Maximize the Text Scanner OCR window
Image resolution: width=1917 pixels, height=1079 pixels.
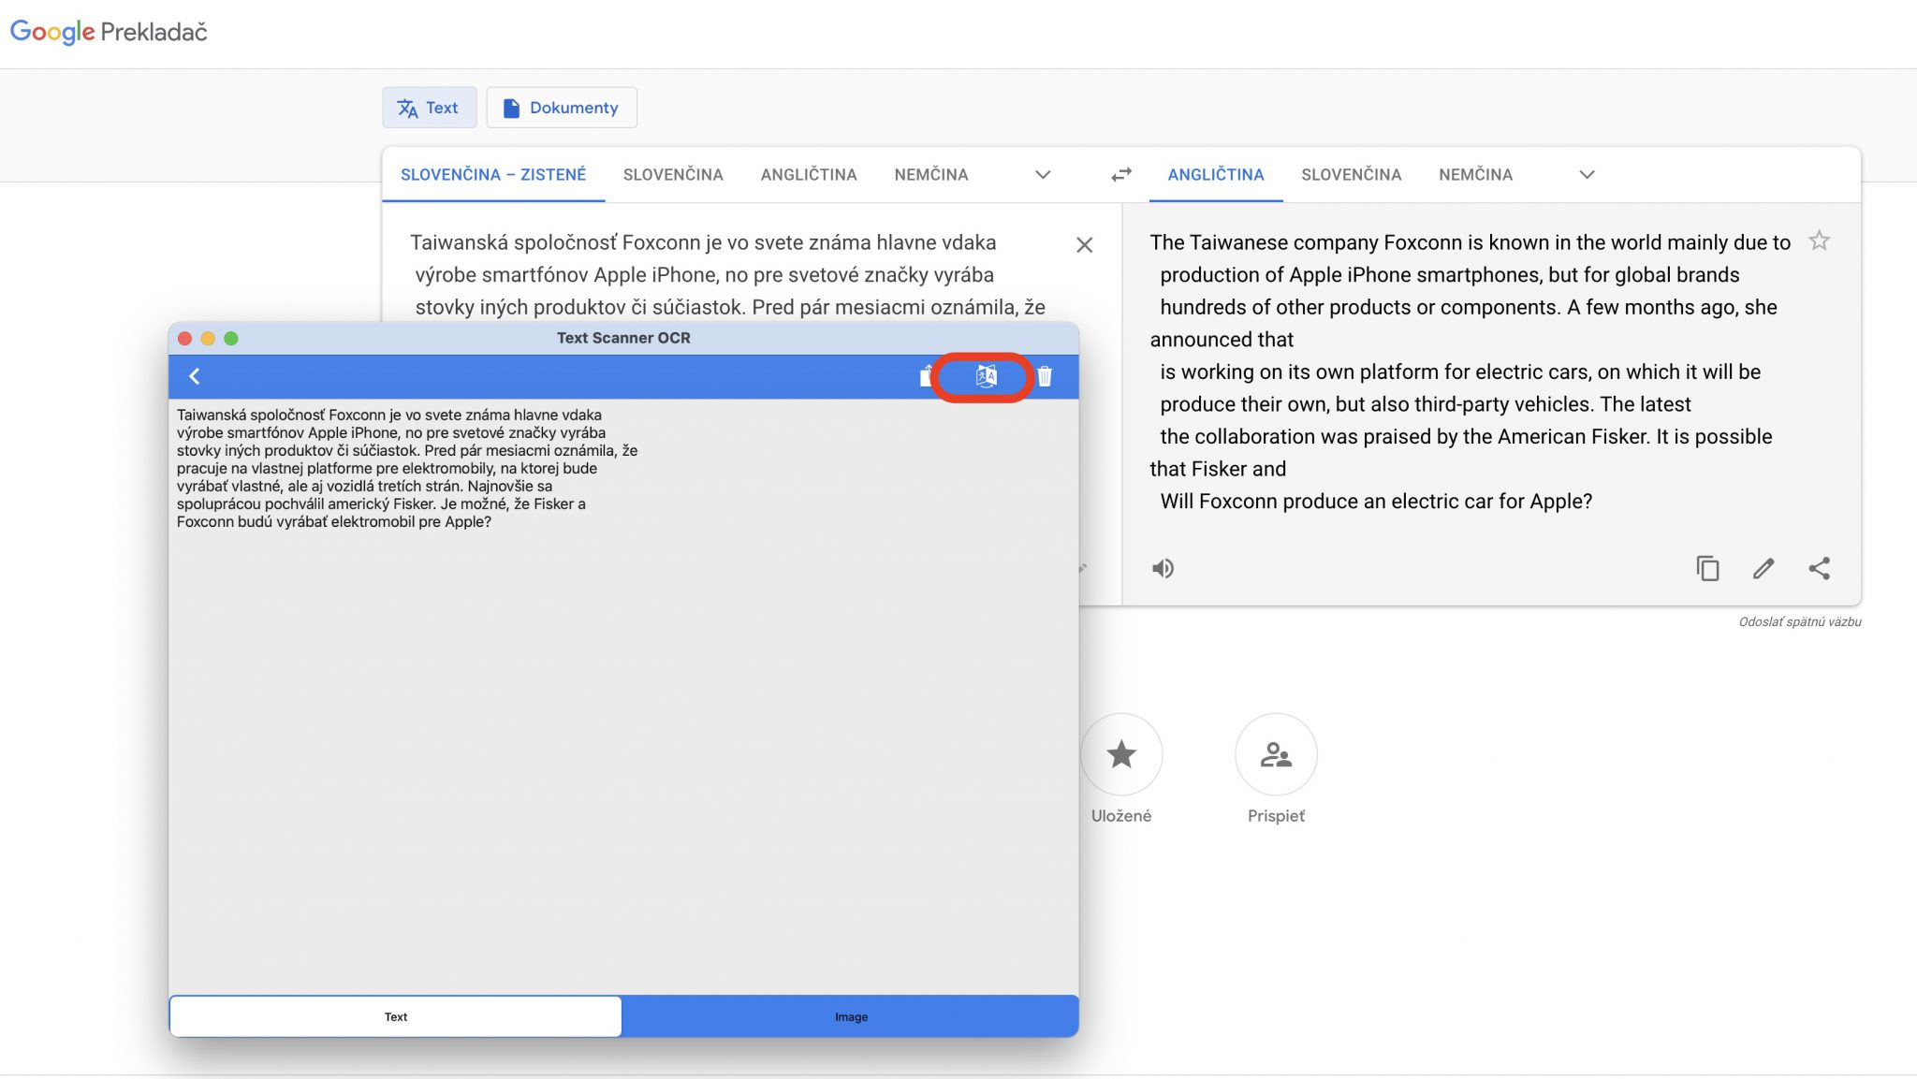coord(231,339)
